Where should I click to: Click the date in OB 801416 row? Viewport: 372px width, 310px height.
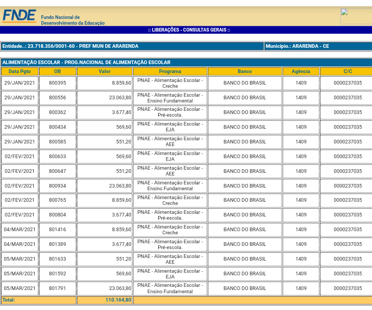pyautogui.click(x=19, y=230)
